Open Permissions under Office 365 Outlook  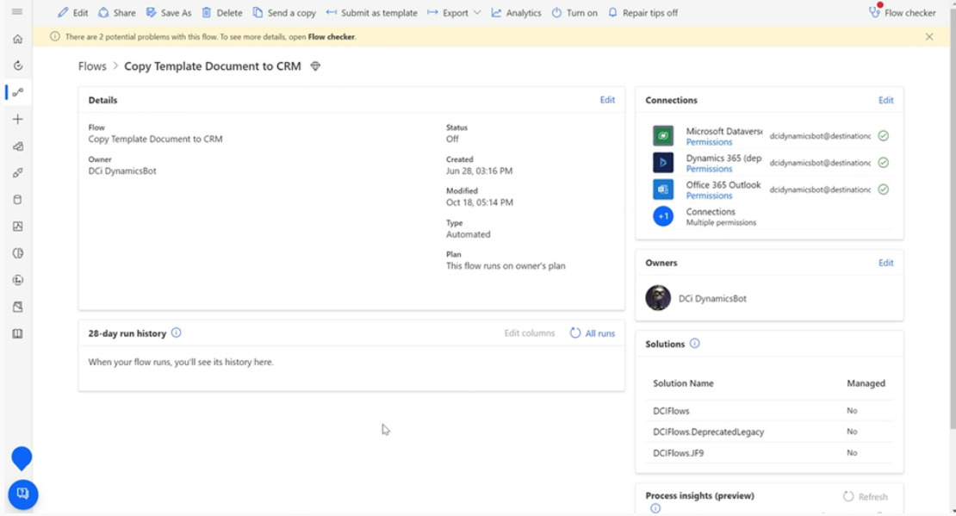[x=709, y=196]
